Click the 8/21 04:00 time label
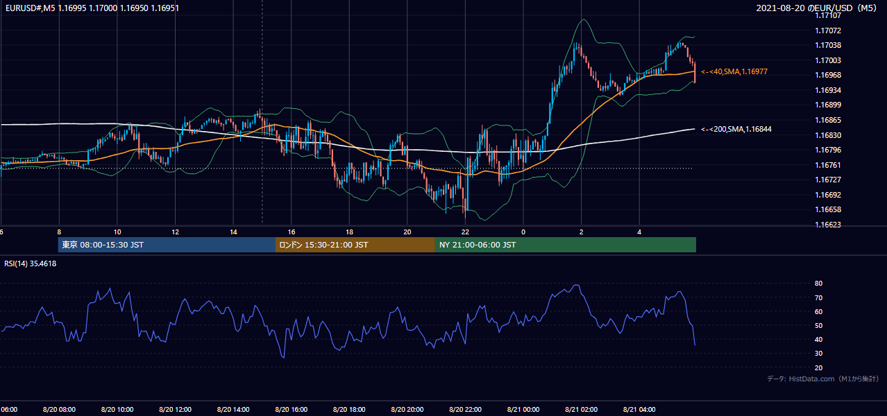Screen dimensions: 887x416 (639, 410)
